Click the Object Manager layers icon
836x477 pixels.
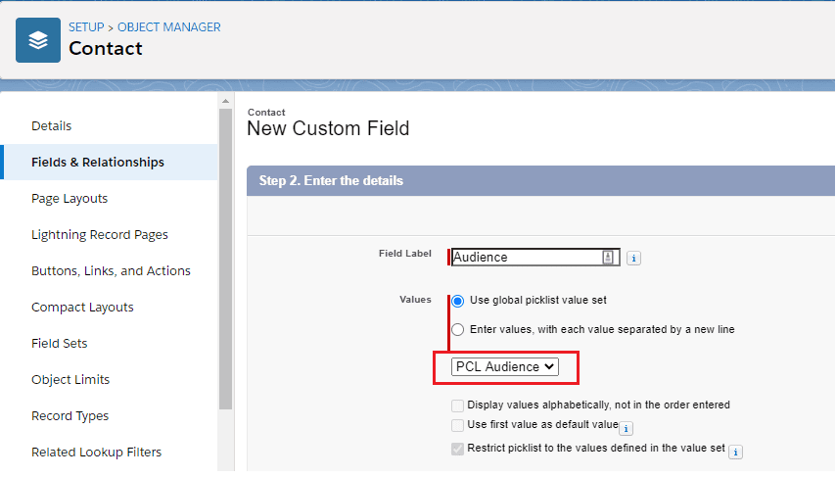click(38, 40)
